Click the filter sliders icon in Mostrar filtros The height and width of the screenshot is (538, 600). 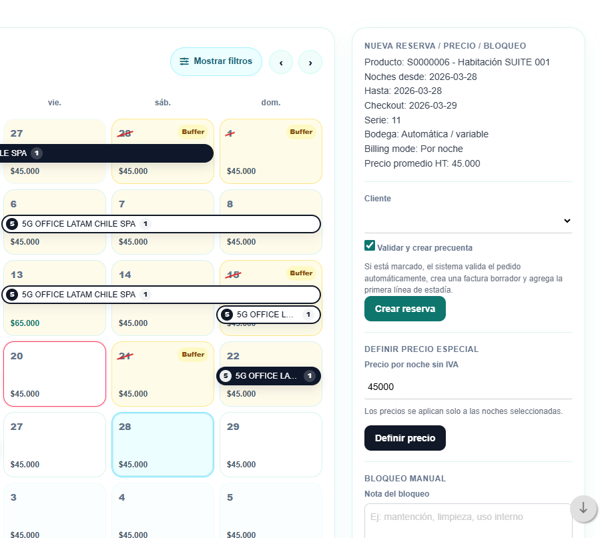tap(184, 61)
